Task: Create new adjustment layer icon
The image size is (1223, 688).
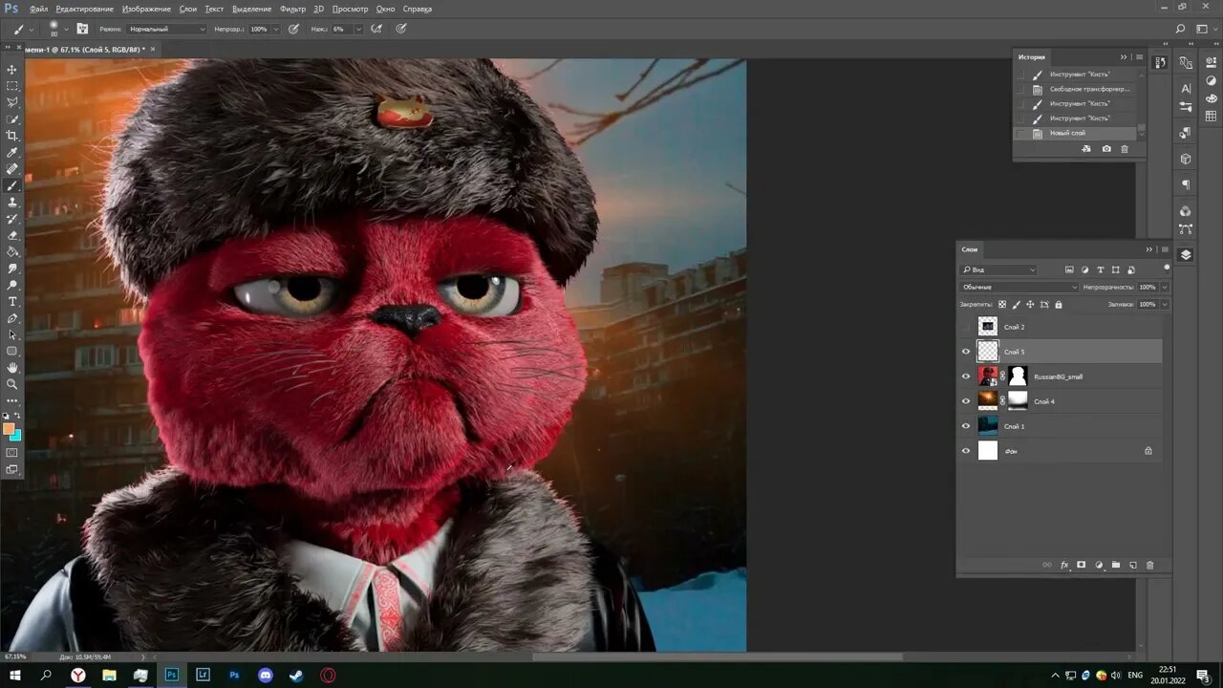Action: tap(1099, 565)
